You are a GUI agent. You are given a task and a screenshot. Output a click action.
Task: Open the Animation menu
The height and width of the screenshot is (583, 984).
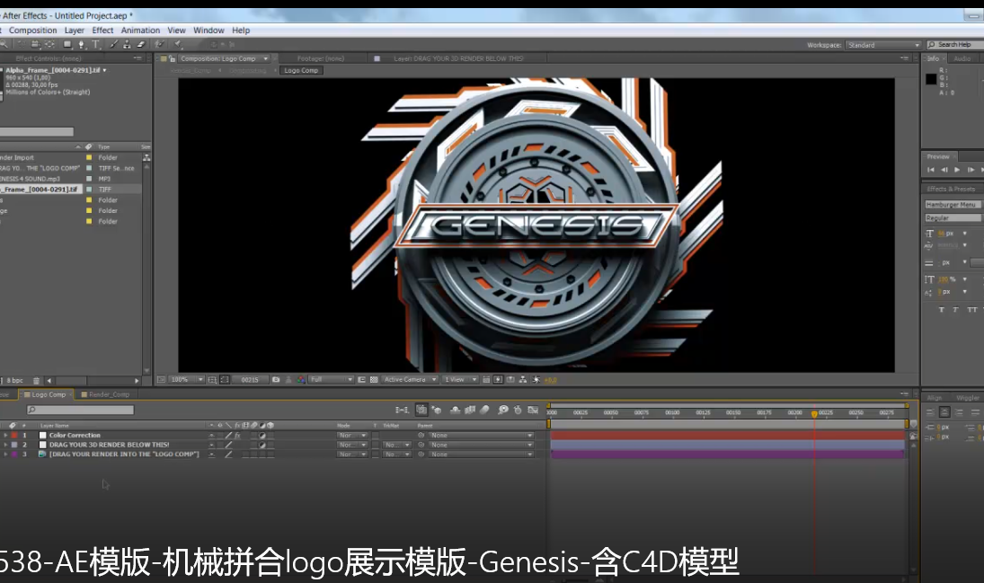(x=140, y=31)
